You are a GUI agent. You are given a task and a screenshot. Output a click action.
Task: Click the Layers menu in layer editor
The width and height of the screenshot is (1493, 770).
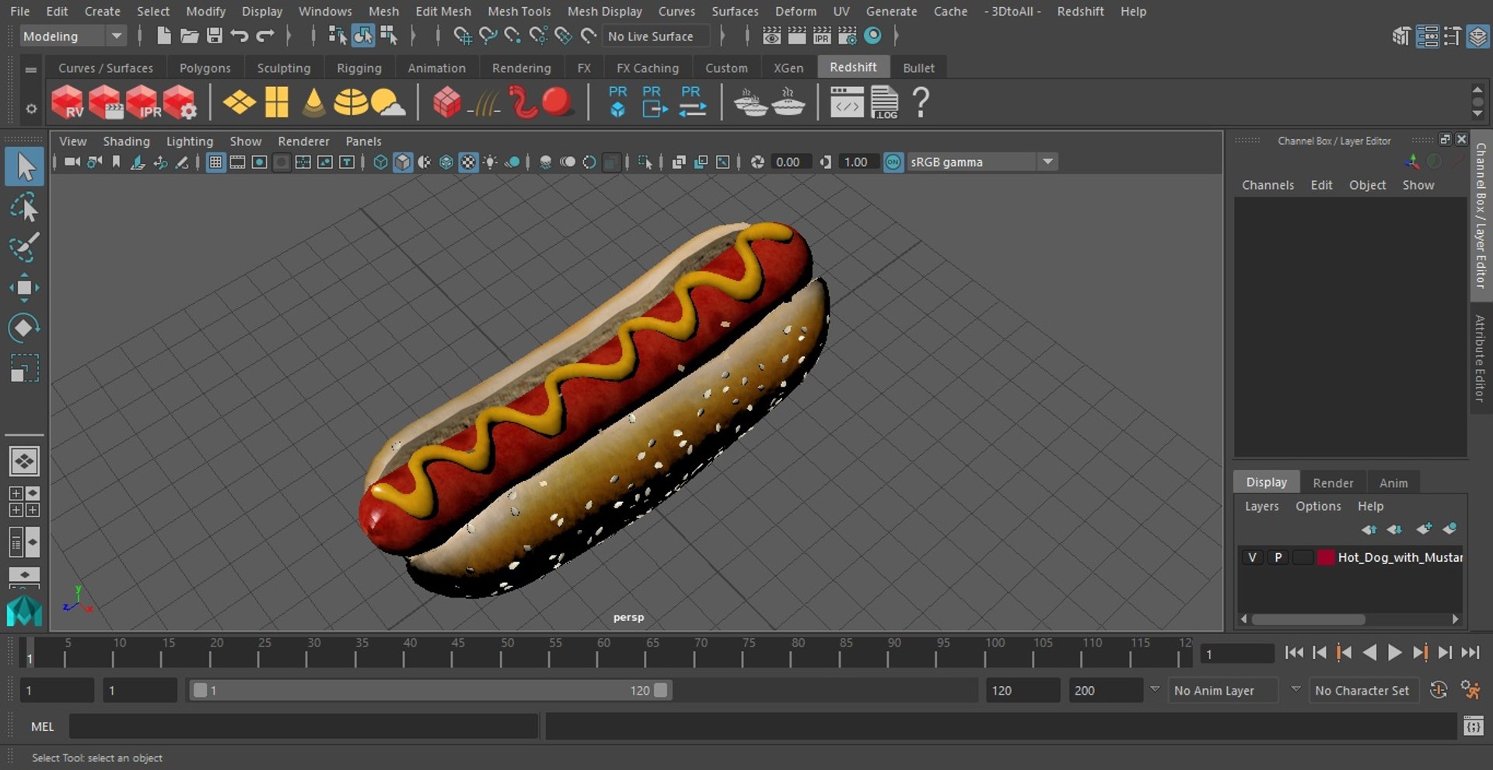pyautogui.click(x=1261, y=507)
